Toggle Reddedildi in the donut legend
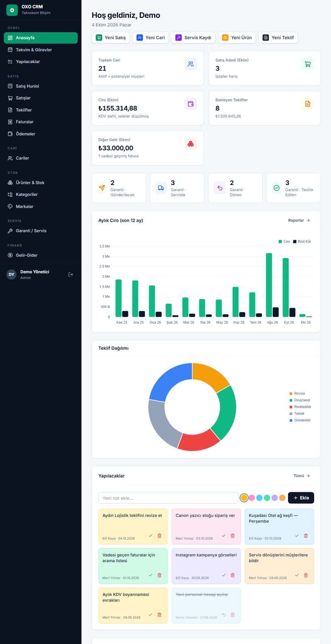This screenshot has width=331, height=644. (x=300, y=407)
